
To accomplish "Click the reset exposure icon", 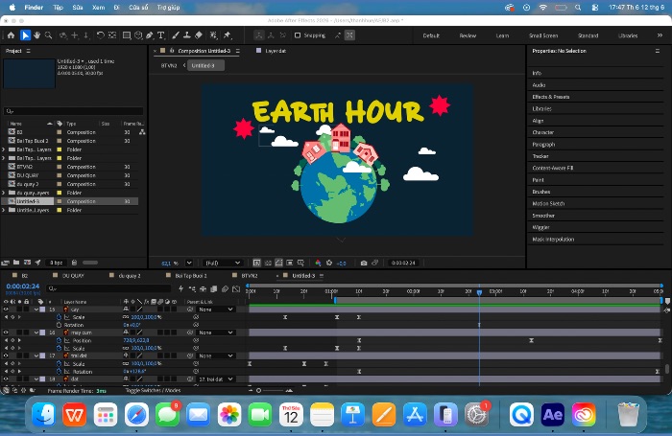I will pos(329,263).
